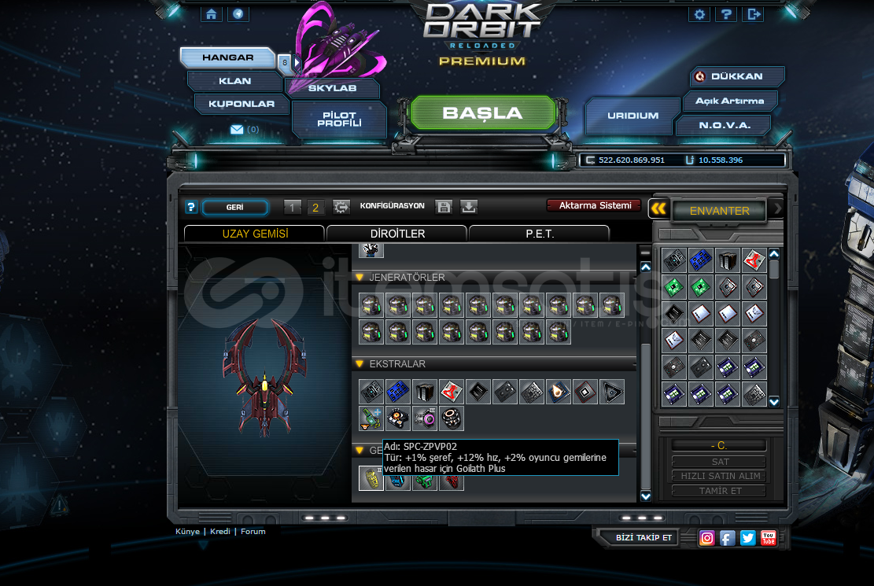Open help via the header question mark
Image resolution: width=874 pixels, height=586 pixels.
click(726, 14)
